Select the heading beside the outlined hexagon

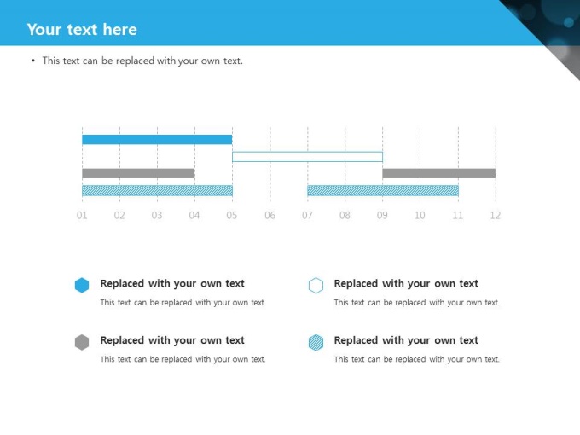(406, 284)
